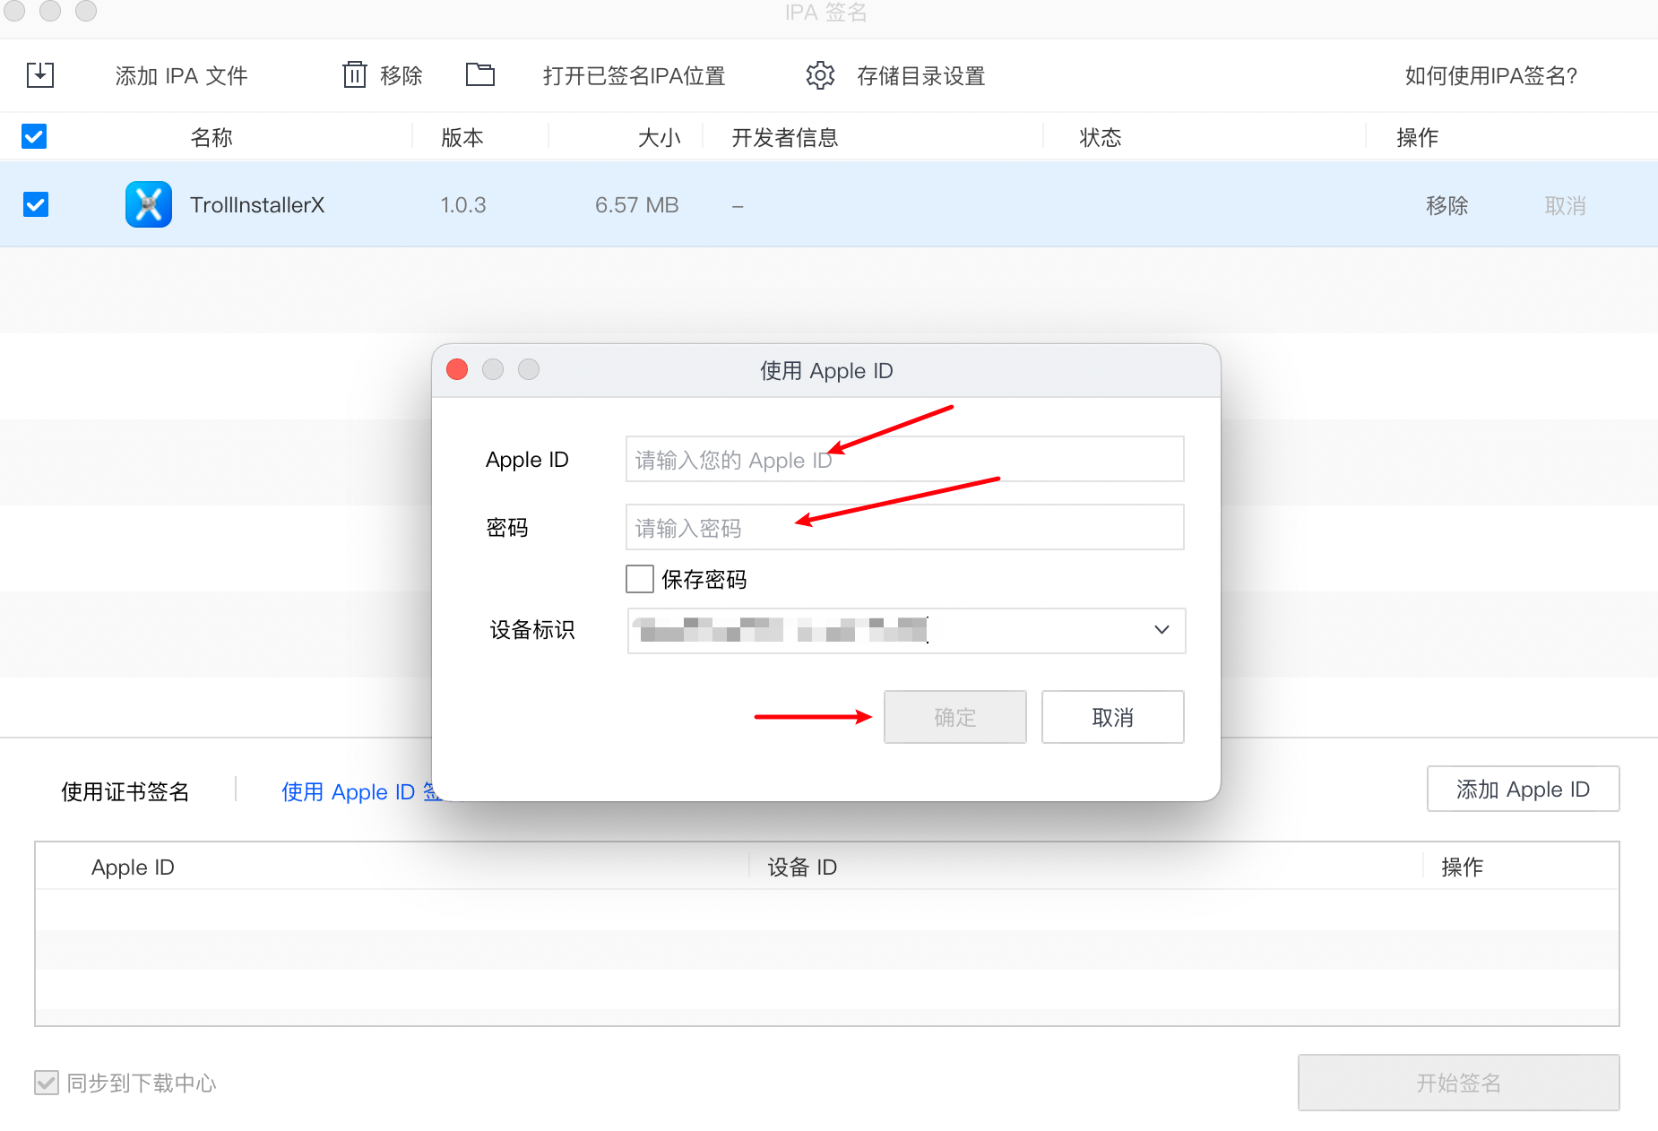
Task: Switch to 使用证书签名 tab
Action: coord(125,791)
